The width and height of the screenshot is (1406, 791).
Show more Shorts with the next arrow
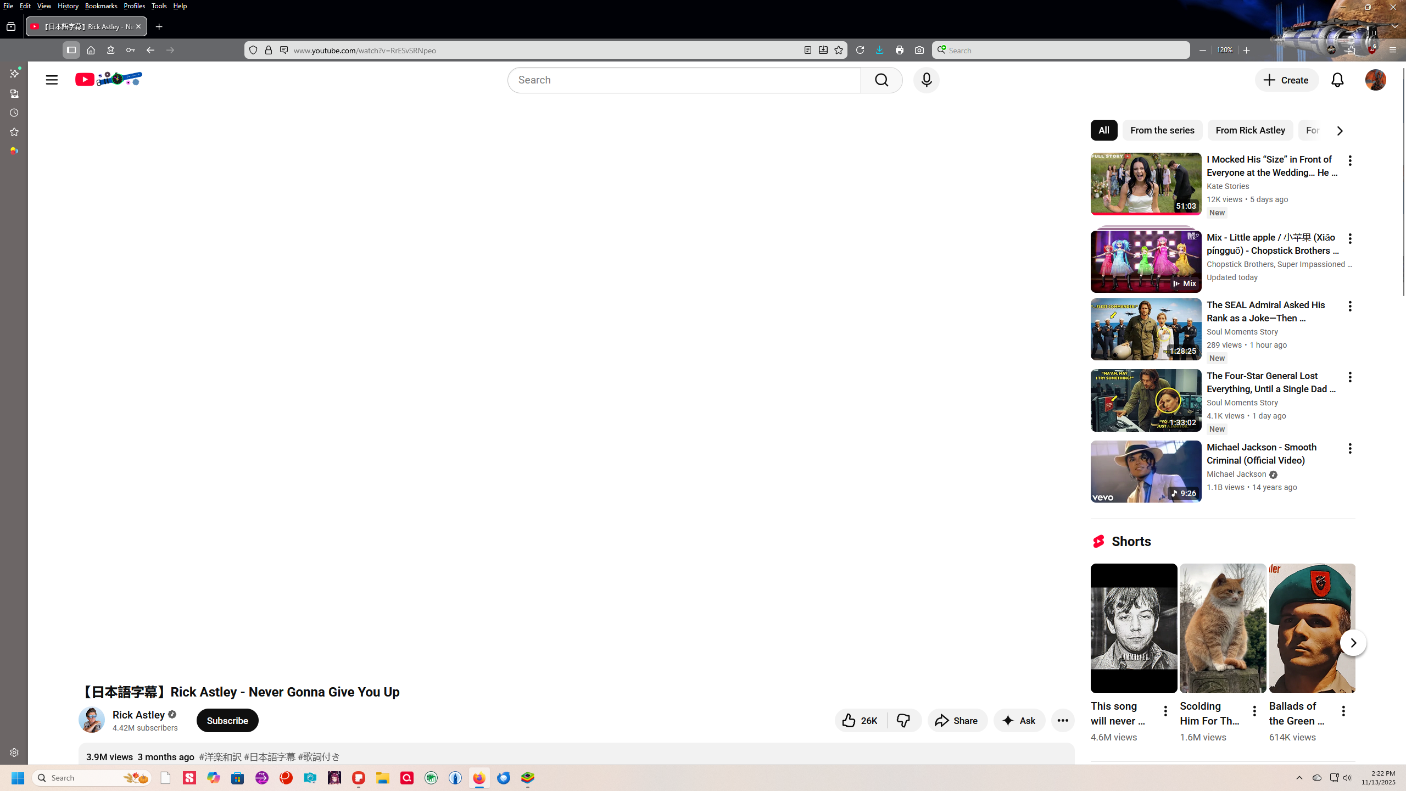coord(1353,643)
